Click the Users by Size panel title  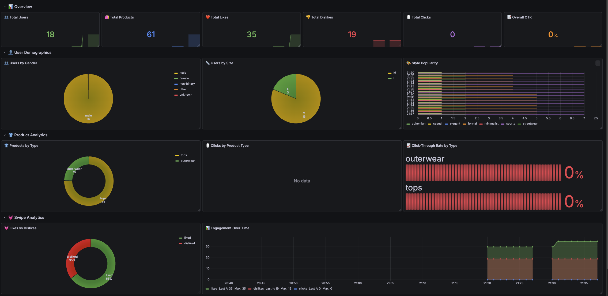point(222,63)
